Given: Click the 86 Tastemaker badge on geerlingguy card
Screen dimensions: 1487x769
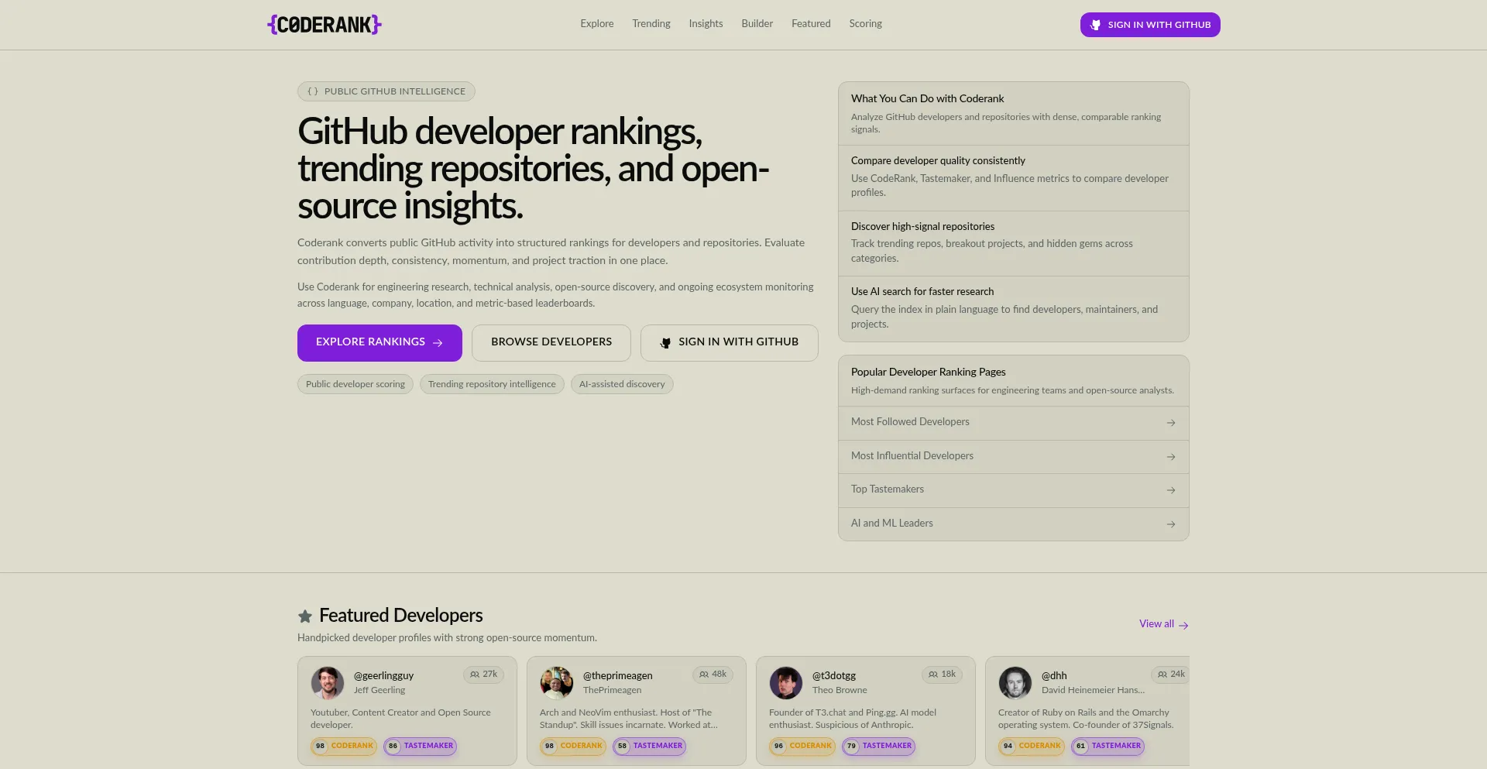Looking at the screenshot, I should tap(420, 746).
